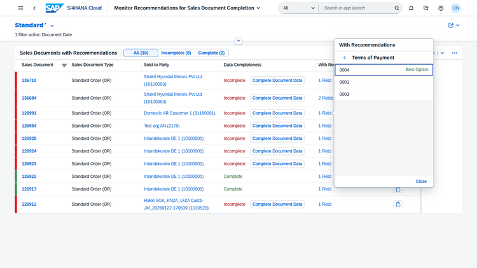
Task: Complete Document Data for order 136710
Action: point(277,81)
